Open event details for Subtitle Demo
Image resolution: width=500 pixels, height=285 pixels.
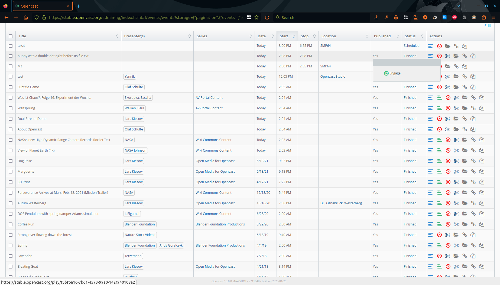431,87
